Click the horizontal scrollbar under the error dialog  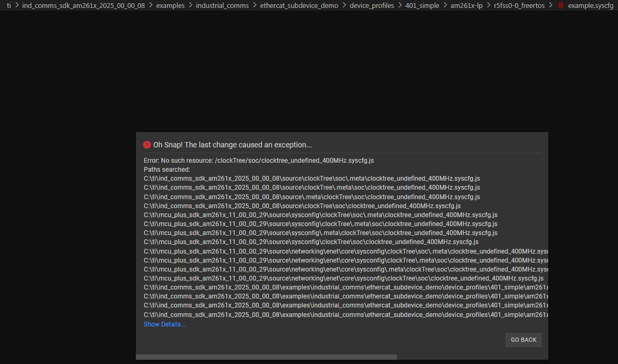point(266,357)
